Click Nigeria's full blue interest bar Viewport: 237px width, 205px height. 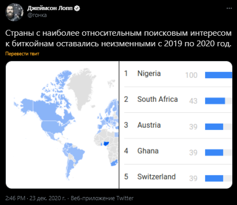[218, 75]
